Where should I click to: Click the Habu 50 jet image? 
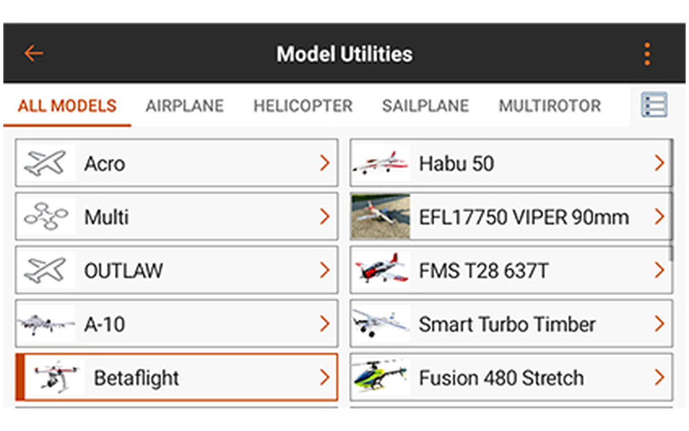pos(380,163)
